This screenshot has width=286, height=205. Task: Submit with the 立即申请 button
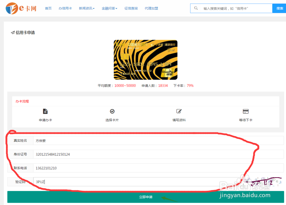[146, 197]
